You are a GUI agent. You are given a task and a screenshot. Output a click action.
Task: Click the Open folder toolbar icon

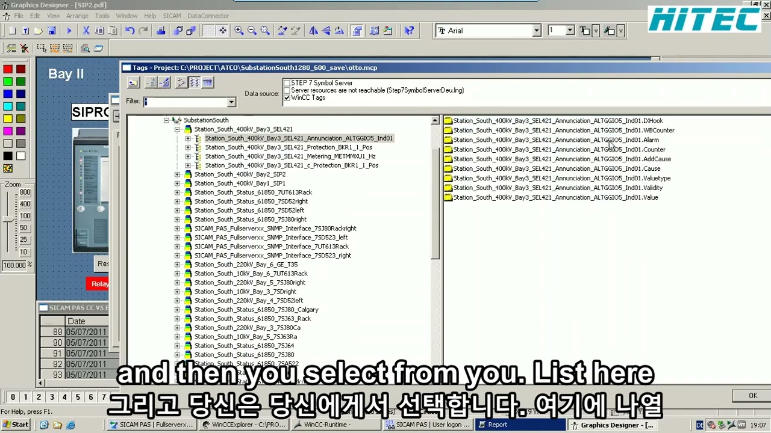(38, 31)
